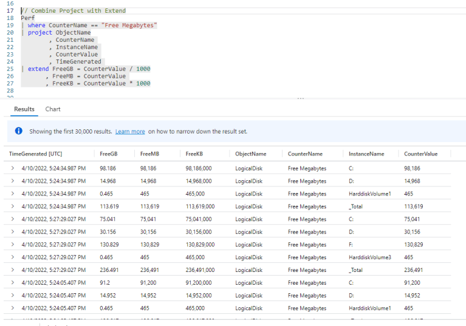Sort by CounterName column header

[x=305, y=154]
